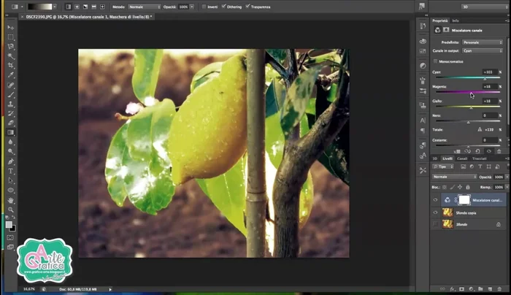The height and width of the screenshot is (295, 511).
Task: Click the Cyan value input field
Action: coord(488,72)
